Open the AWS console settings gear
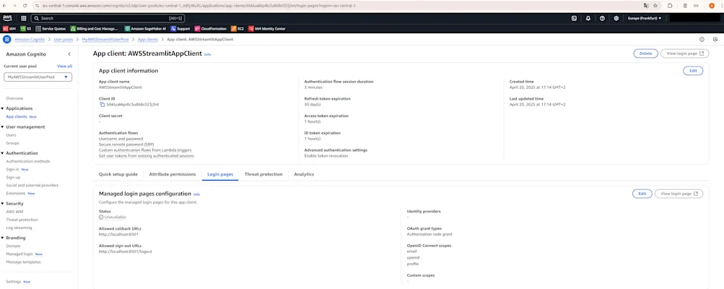The image size is (724, 289). coord(616,18)
